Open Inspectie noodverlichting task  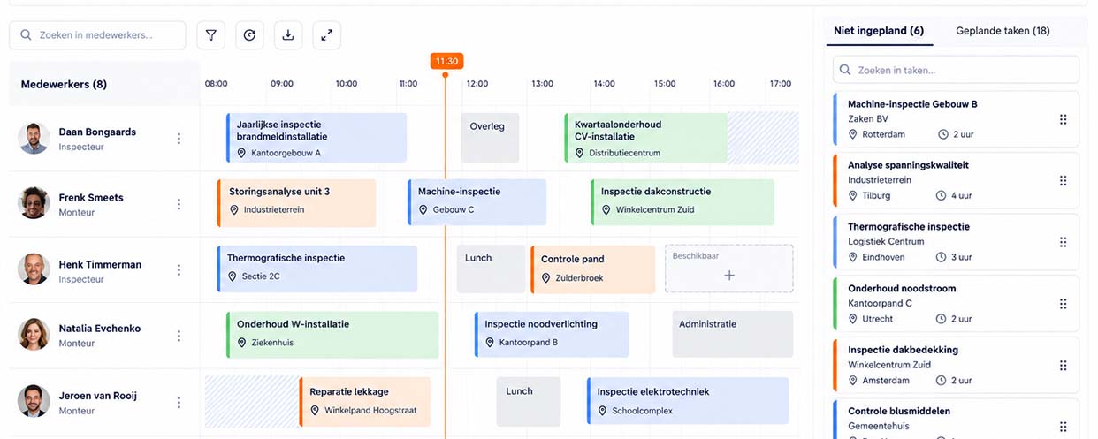click(x=552, y=335)
